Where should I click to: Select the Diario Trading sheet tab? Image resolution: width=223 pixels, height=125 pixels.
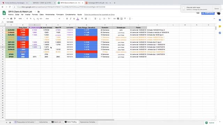point(71,122)
